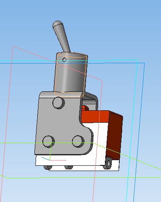The image size is (161, 202).
Task: Click the upper rivet on gray bracket
Action: coord(58,103)
